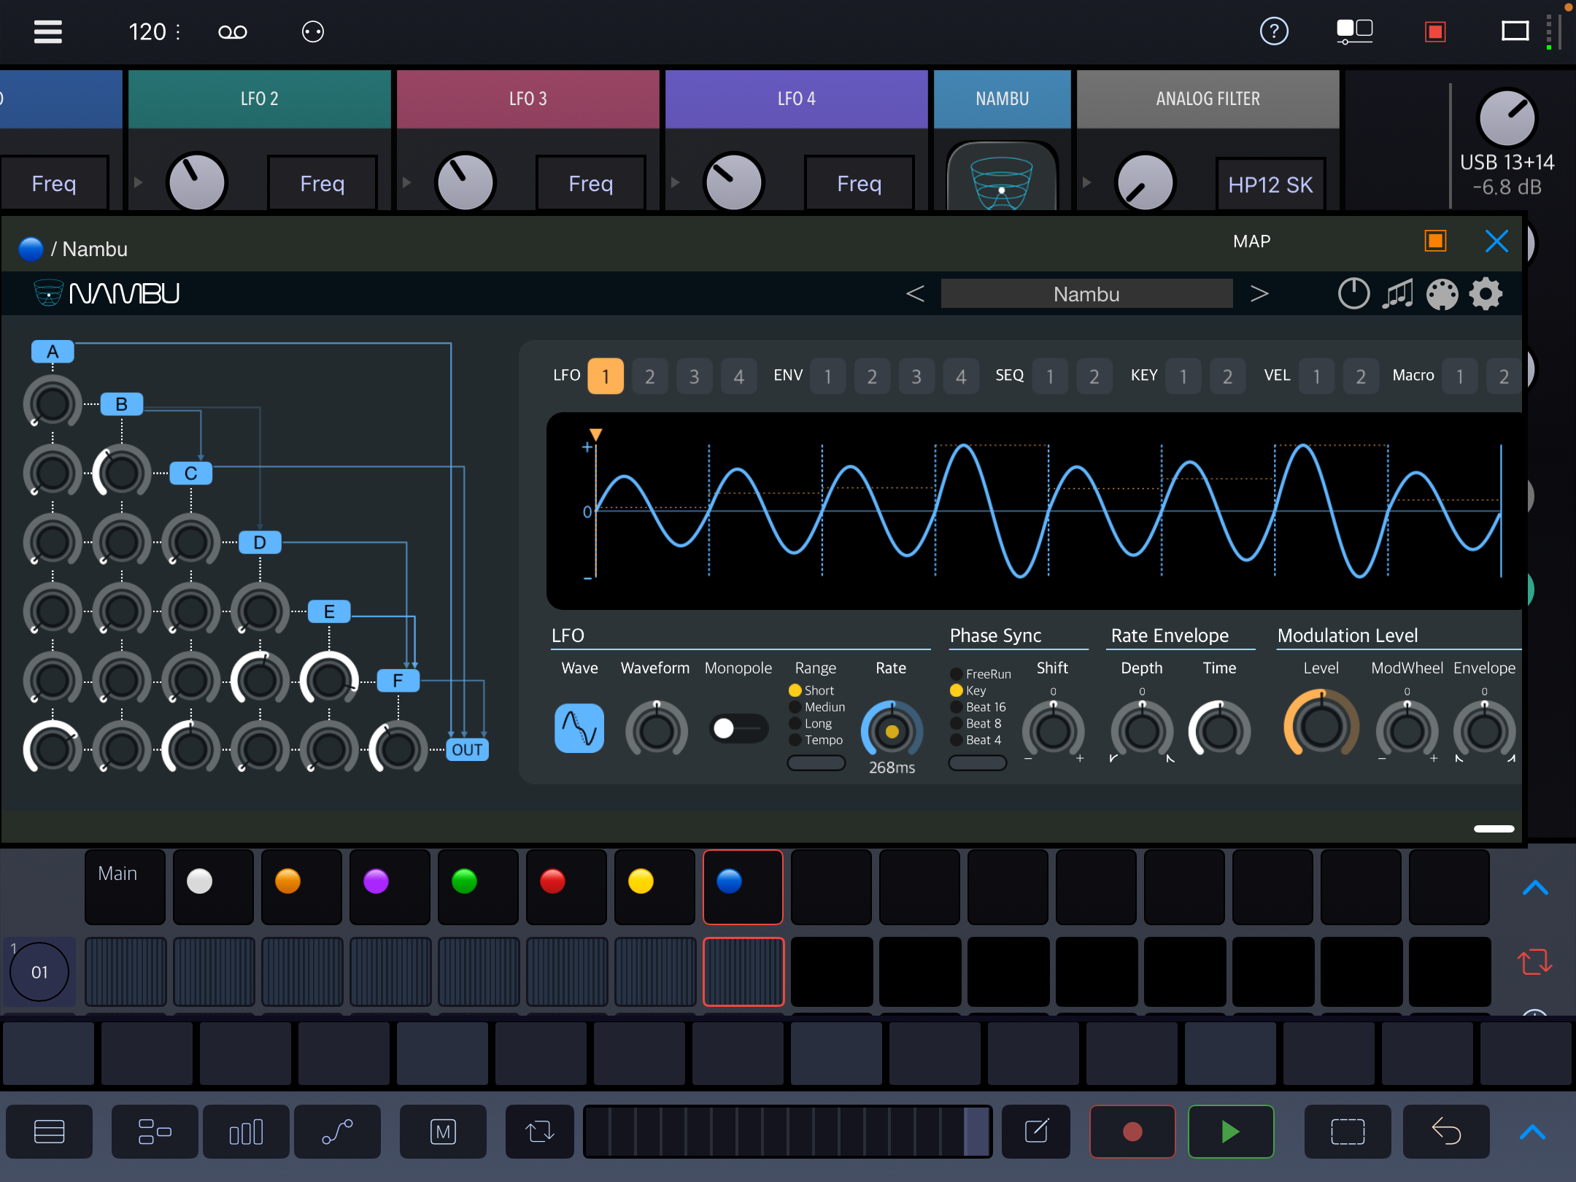
Task: Select VEL tab 2
Action: (x=1361, y=376)
